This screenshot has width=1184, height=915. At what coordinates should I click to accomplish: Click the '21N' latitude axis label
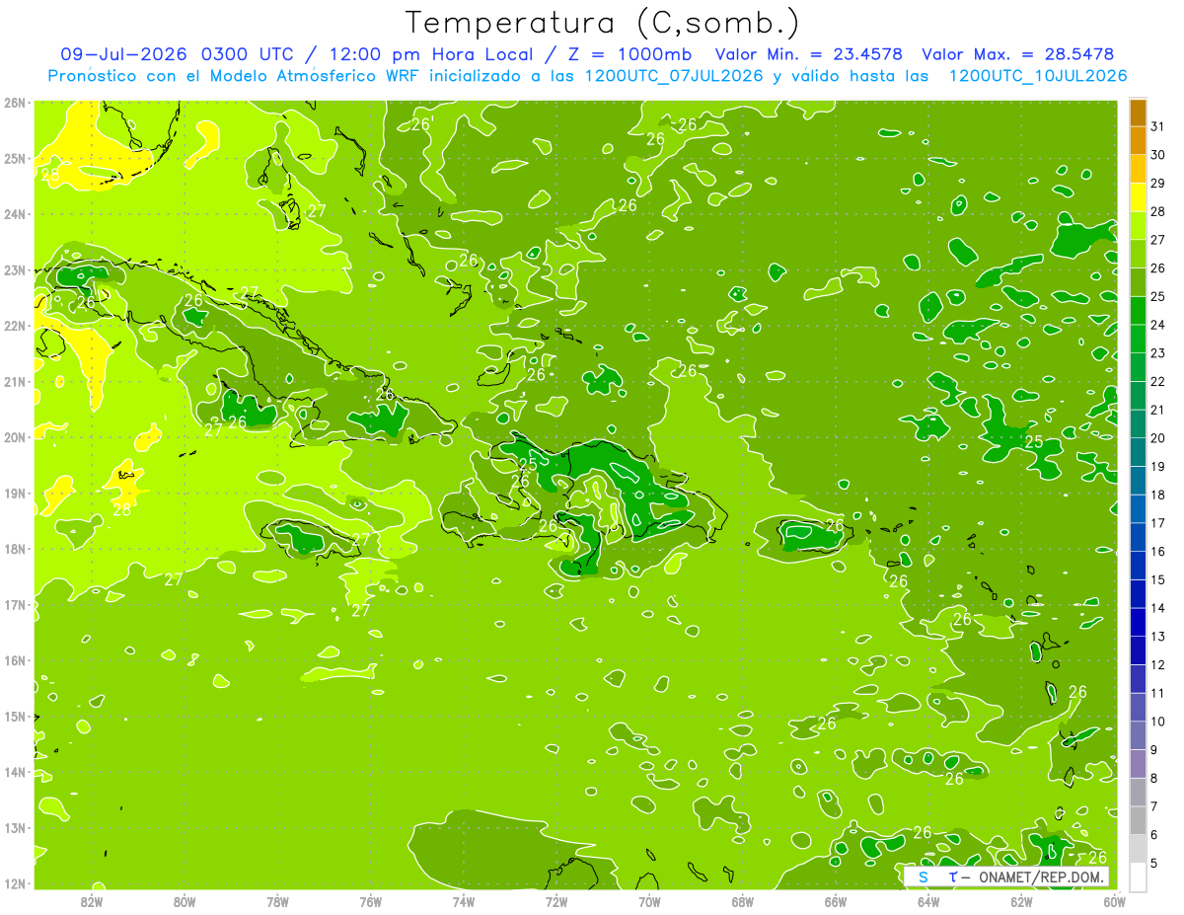14,381
